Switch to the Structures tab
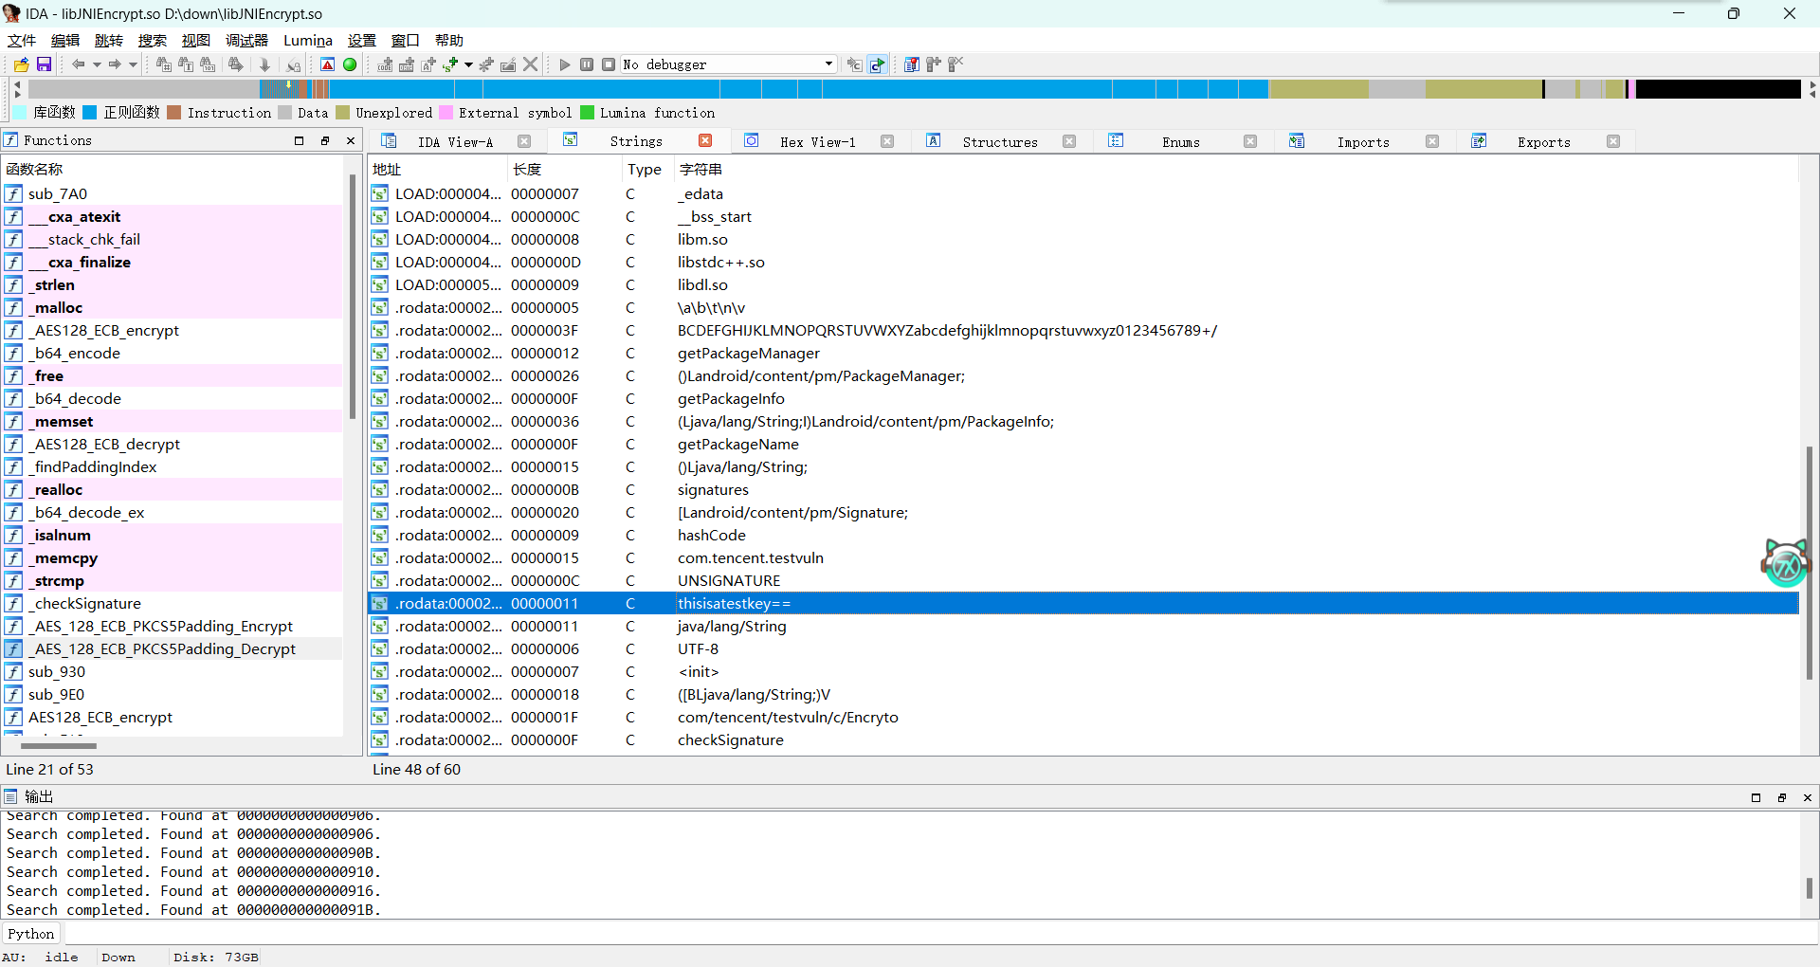The height and width of the screenshot is (967, 1820). click(1000, 142)
